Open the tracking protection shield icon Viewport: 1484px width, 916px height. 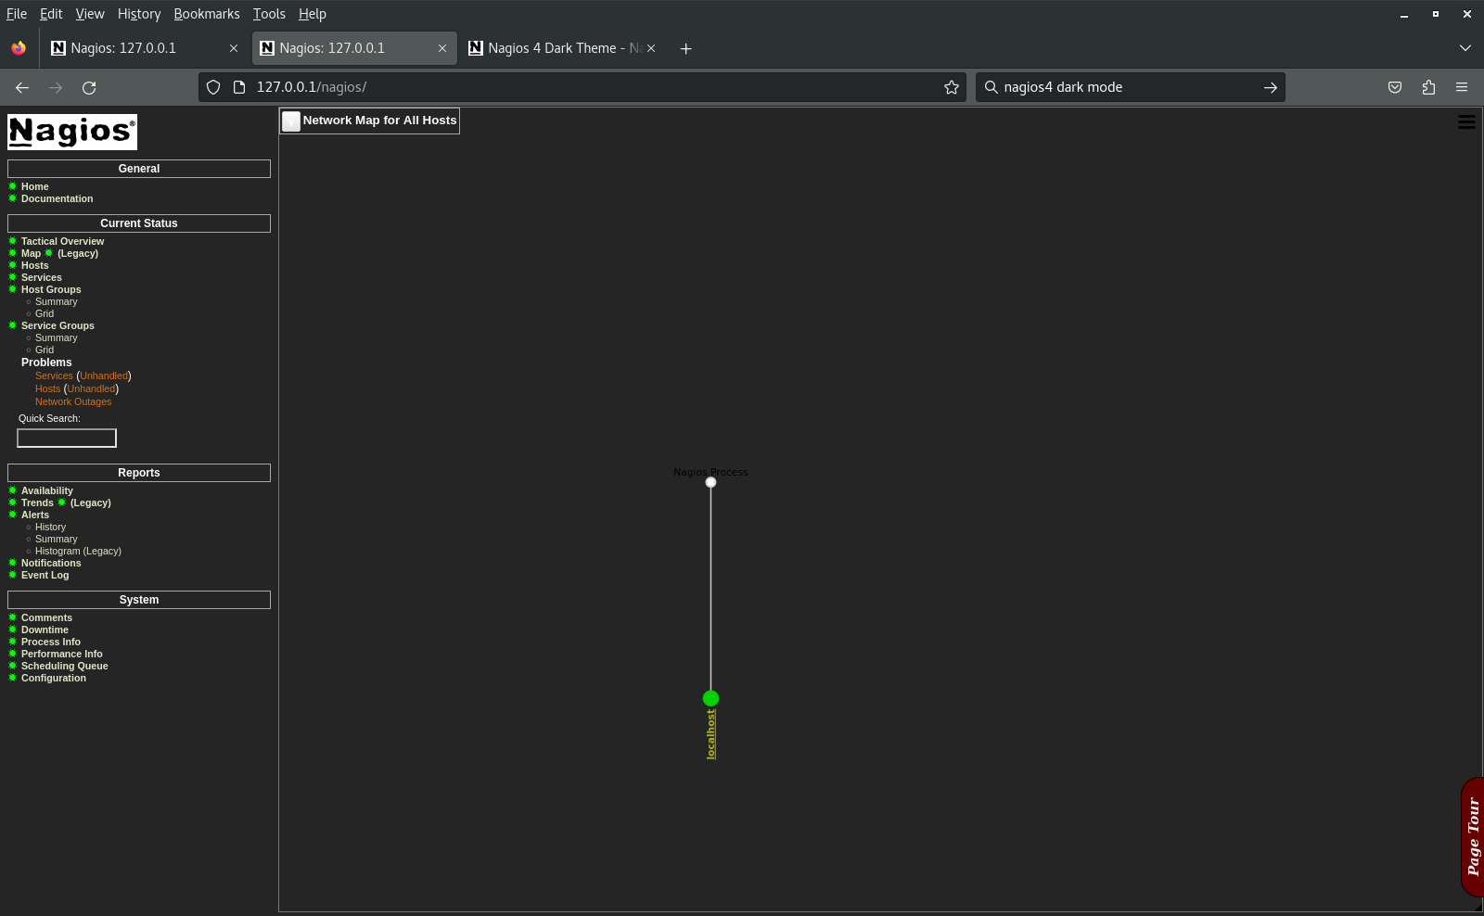pyautogui.click(x=213, y=87)
